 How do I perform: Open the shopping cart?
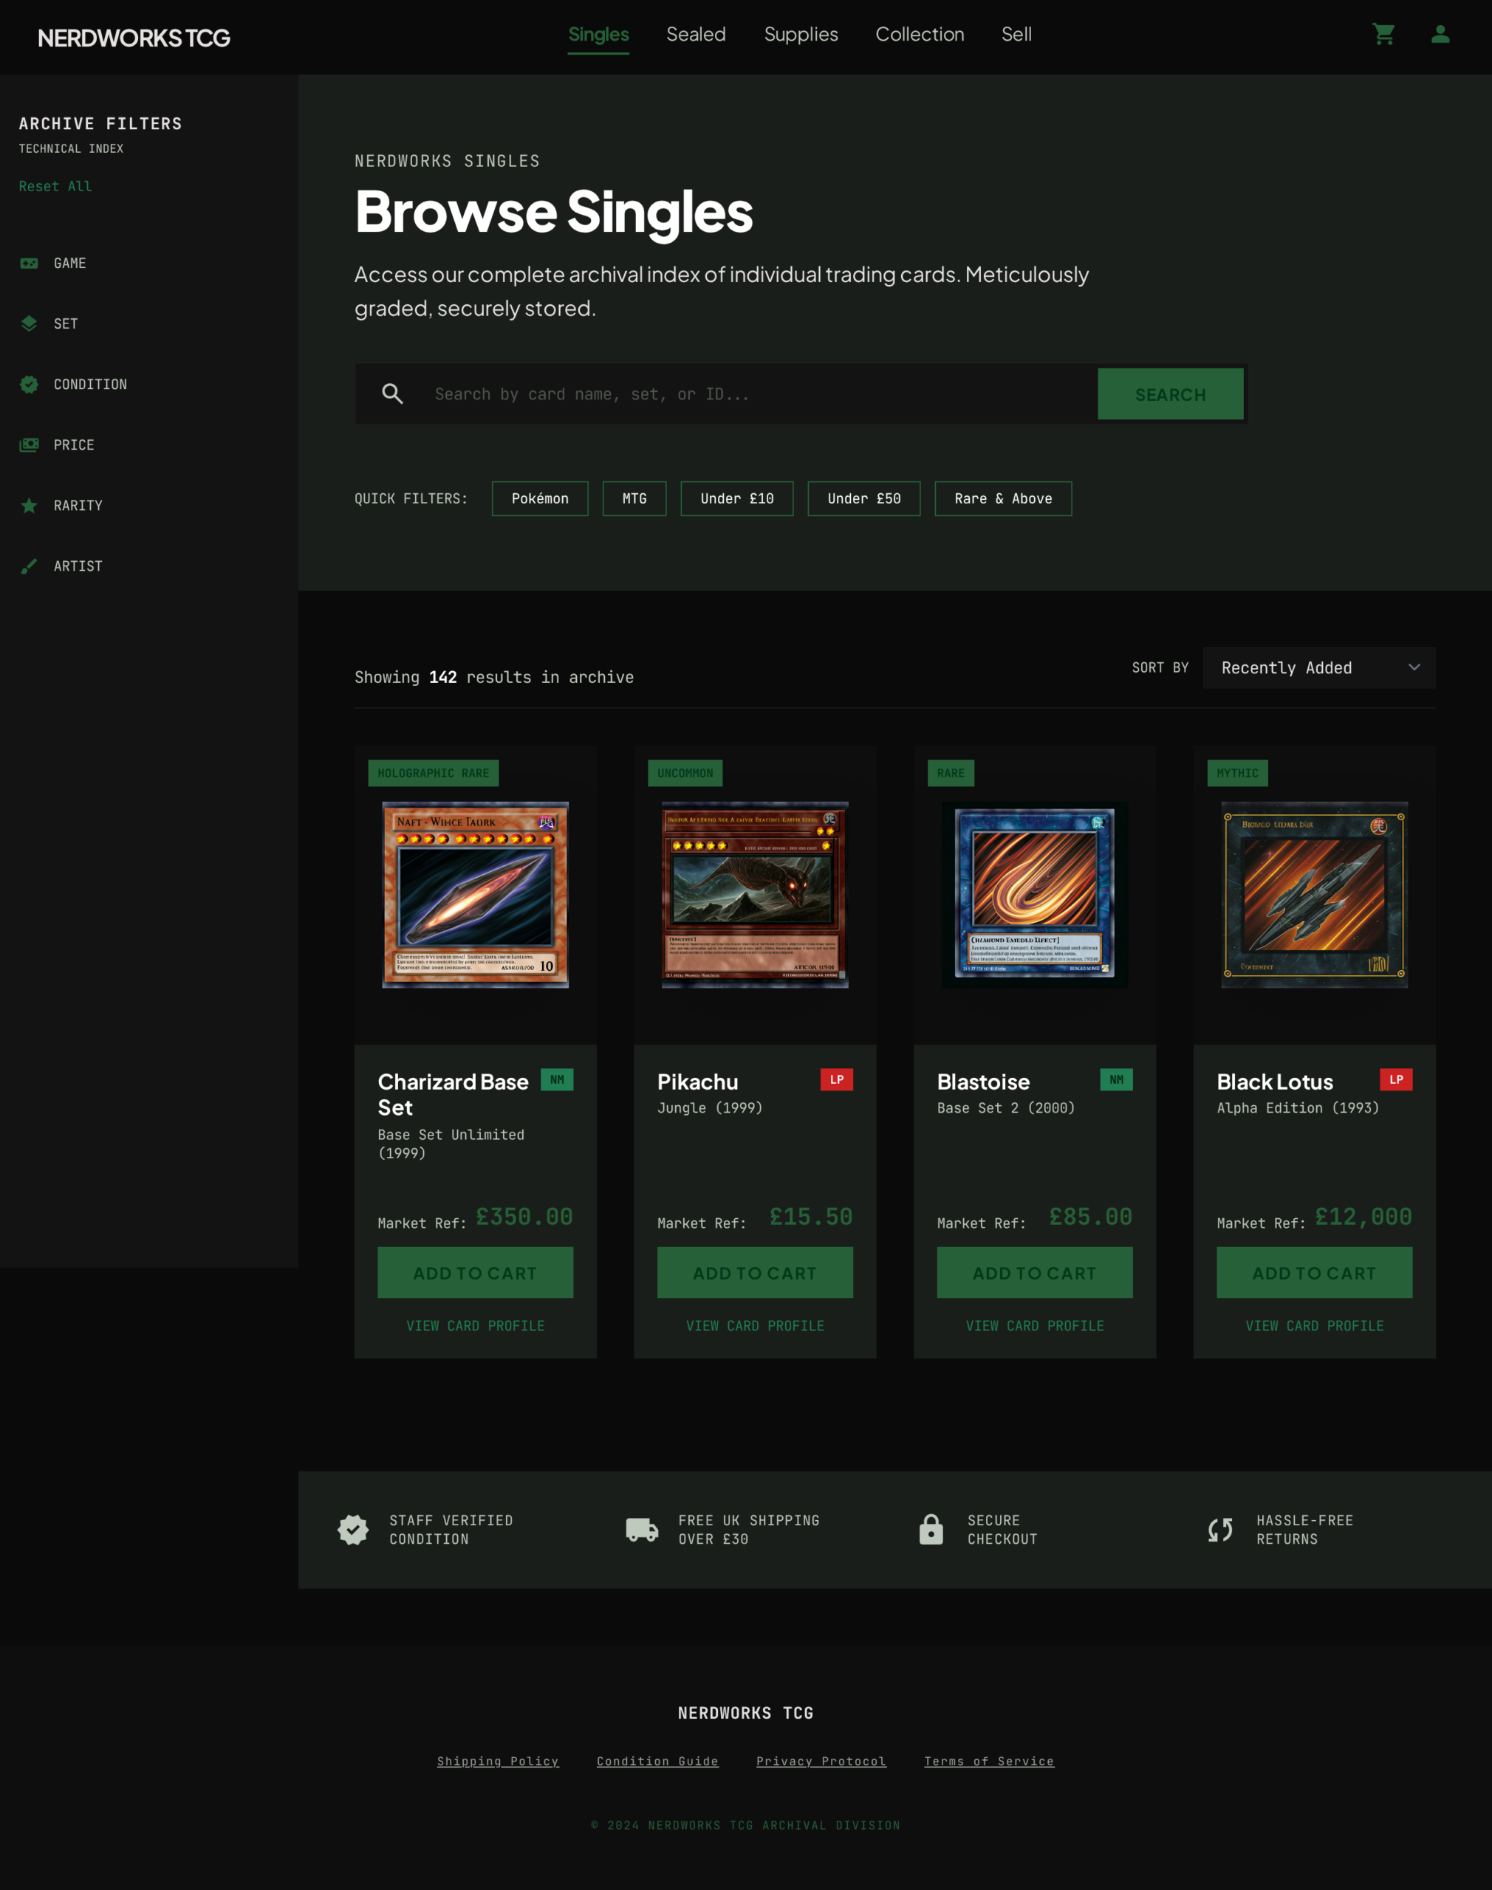coord(1385,35)
